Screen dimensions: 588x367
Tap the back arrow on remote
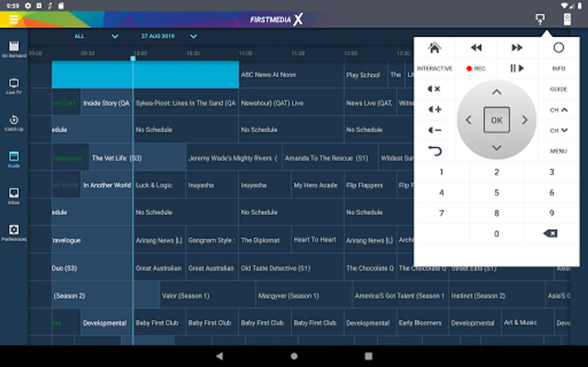point(434,151)
